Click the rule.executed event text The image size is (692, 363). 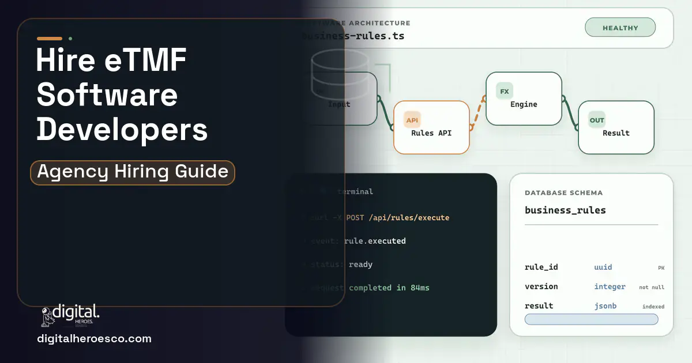click(375, 241)
